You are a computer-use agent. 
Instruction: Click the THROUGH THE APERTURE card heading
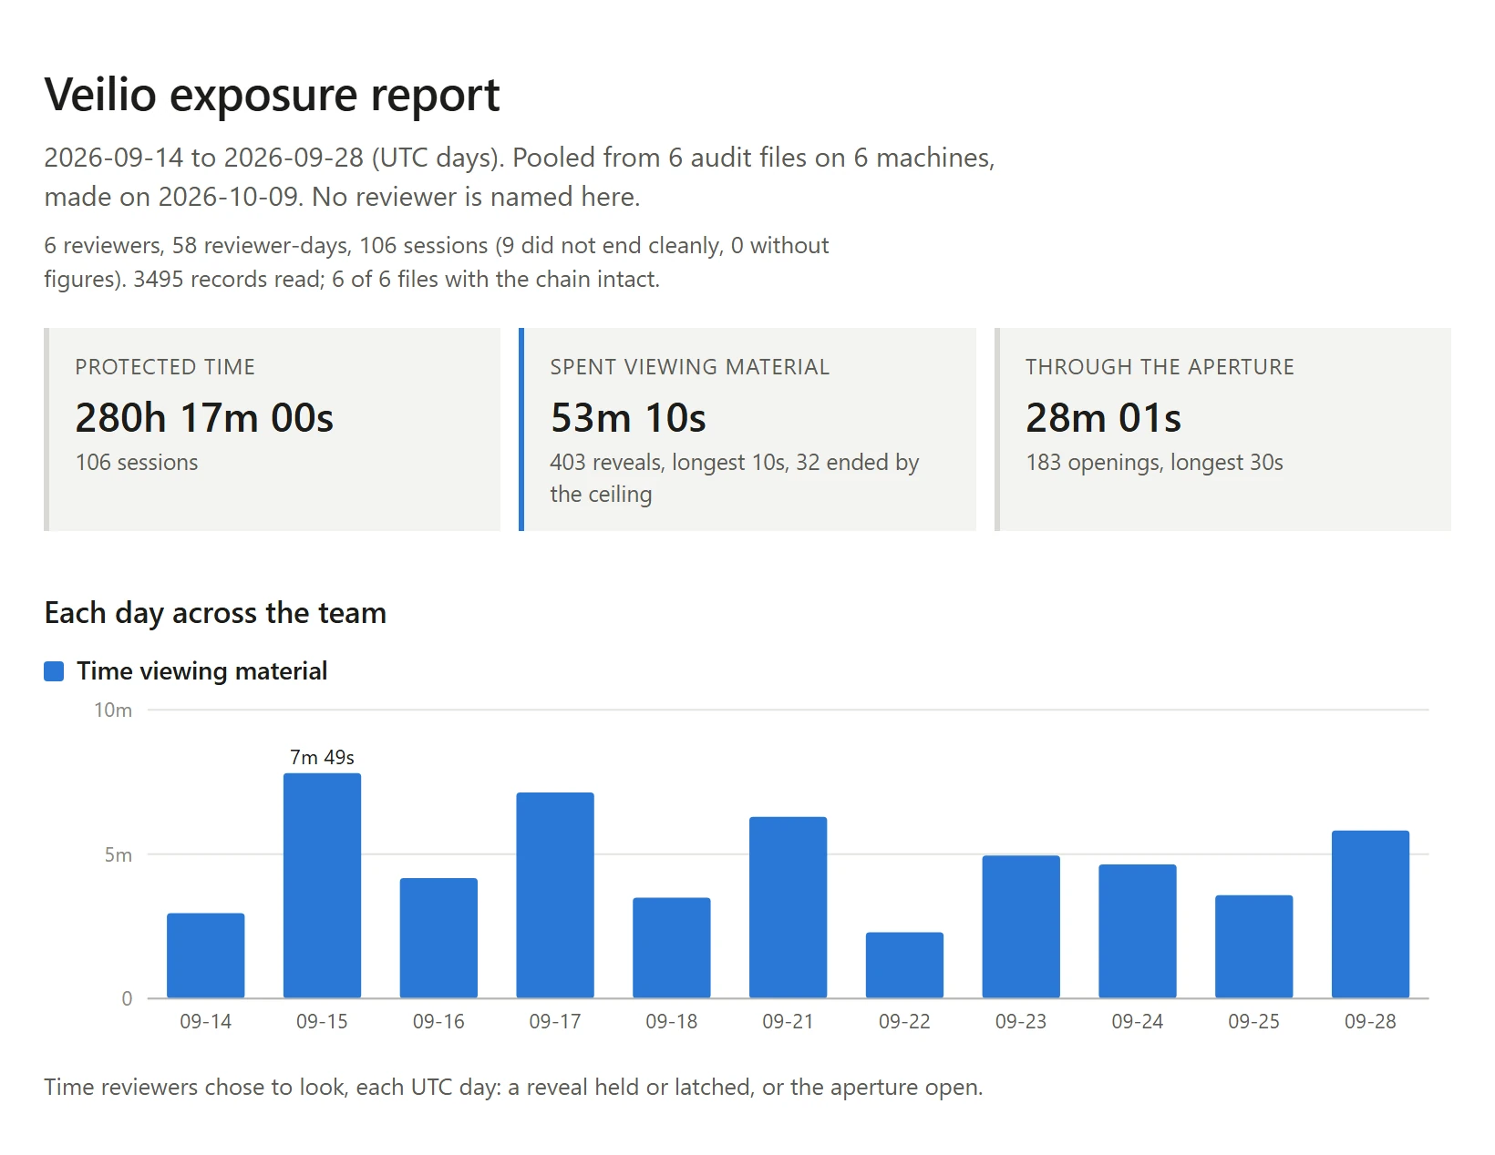point(1160,367)
